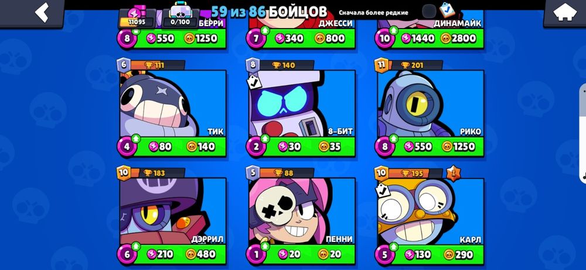Viewport: 586px width, 270px height.
Task: Open the Darryl brawler portrait
Action: tap(173, 212)
